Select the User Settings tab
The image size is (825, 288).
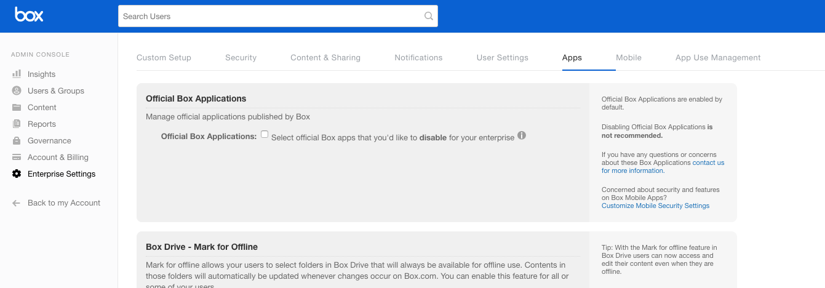click(502, 58)
